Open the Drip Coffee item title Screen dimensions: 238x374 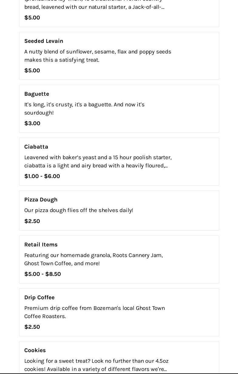point(39,297)
